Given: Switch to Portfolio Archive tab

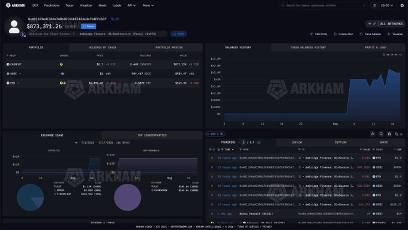Looking at the screenshot, I should 169,47.
